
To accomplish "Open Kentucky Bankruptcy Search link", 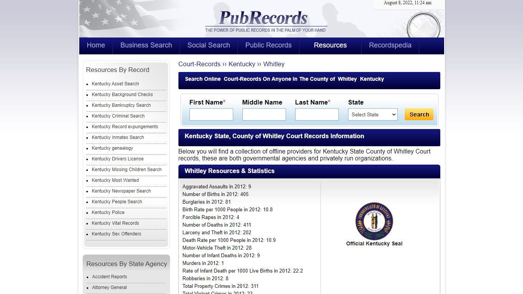I will pyautogui.click(x=121, y=105).
